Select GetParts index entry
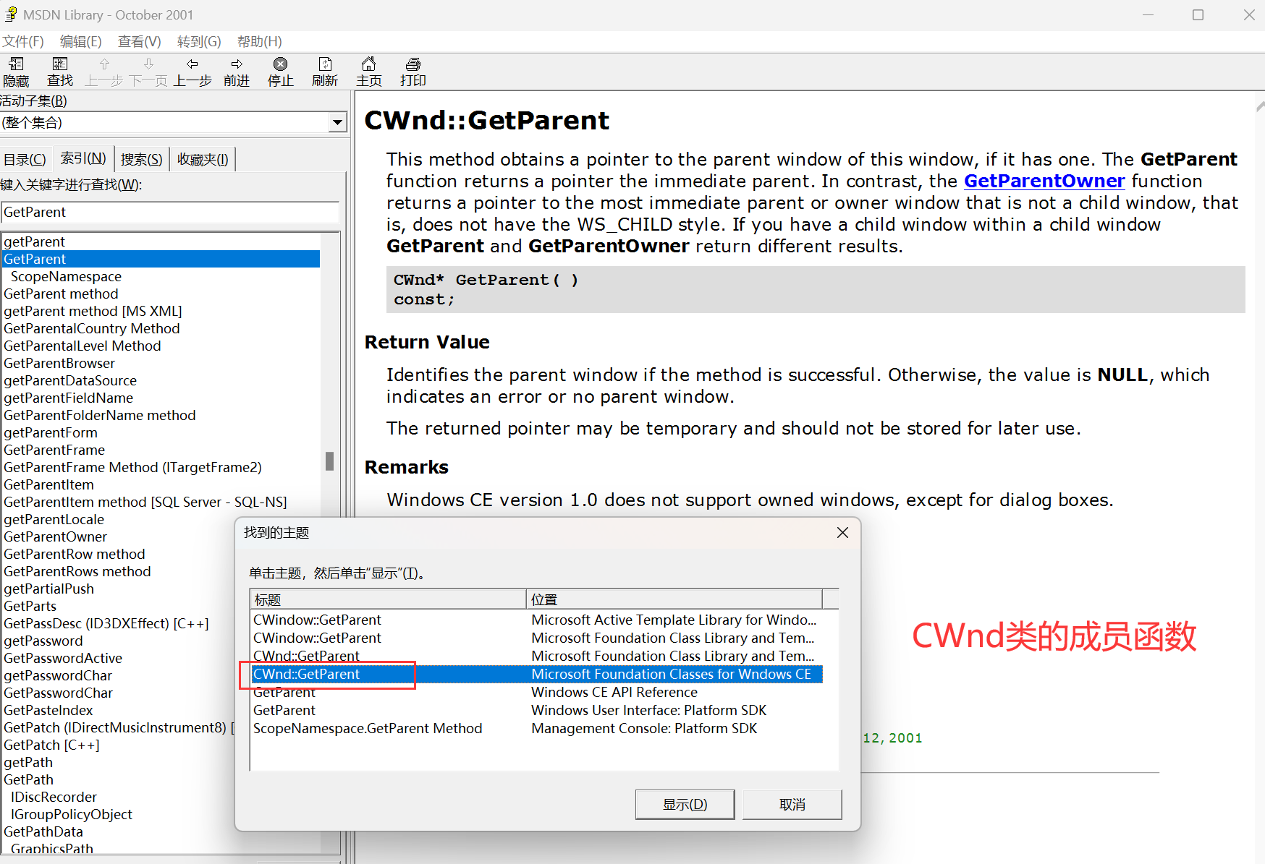1265x864 pixels. click(30, 606)
